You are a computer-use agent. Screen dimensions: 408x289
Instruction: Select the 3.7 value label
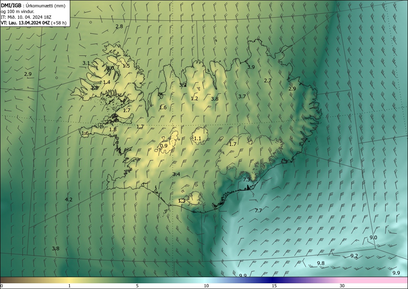coord(242,97)
